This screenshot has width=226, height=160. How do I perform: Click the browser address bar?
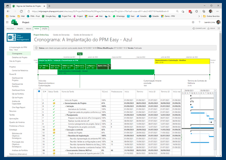pyautogui.click(x=100, y=11)
